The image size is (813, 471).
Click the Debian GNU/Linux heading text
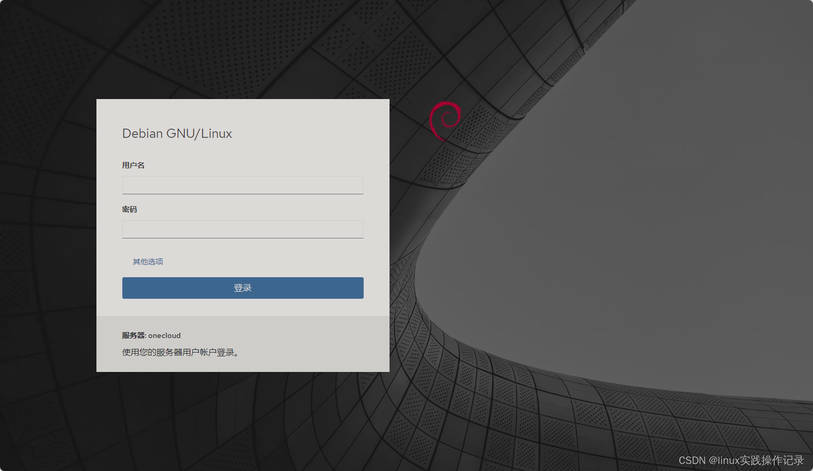pyautogui.click(x=177, y=133)
